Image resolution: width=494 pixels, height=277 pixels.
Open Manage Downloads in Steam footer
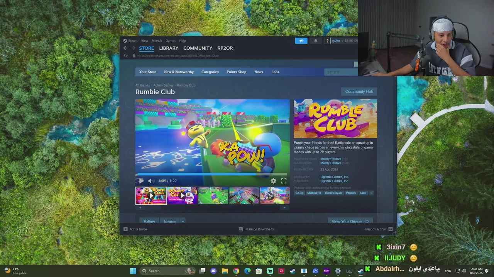256,229
